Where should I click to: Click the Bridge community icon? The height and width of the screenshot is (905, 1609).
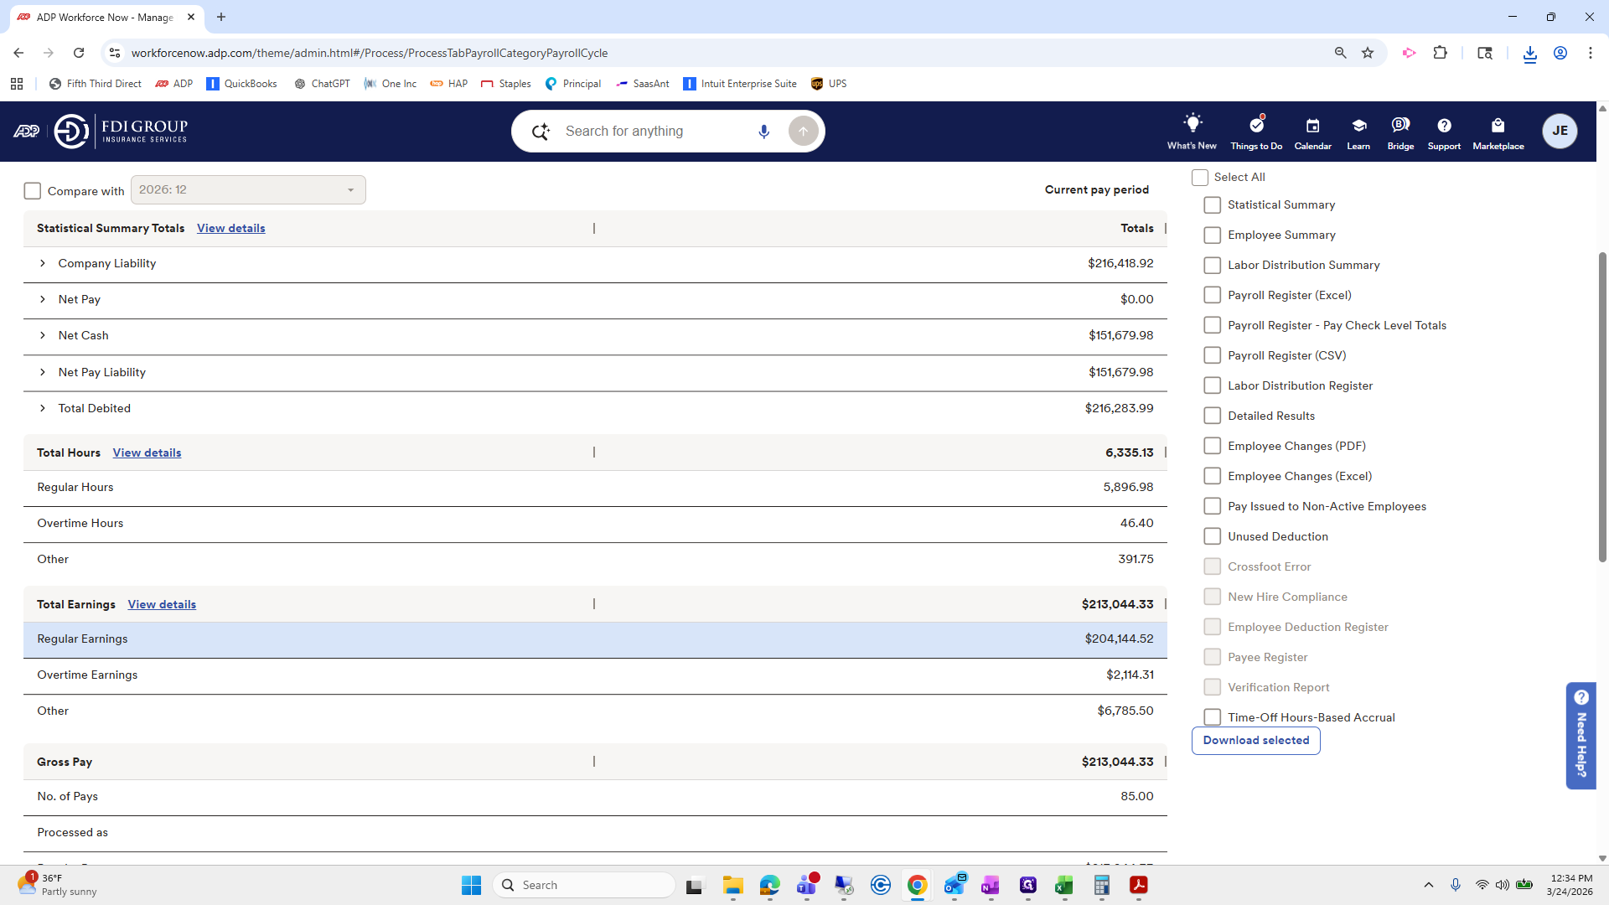[1400, 126]
